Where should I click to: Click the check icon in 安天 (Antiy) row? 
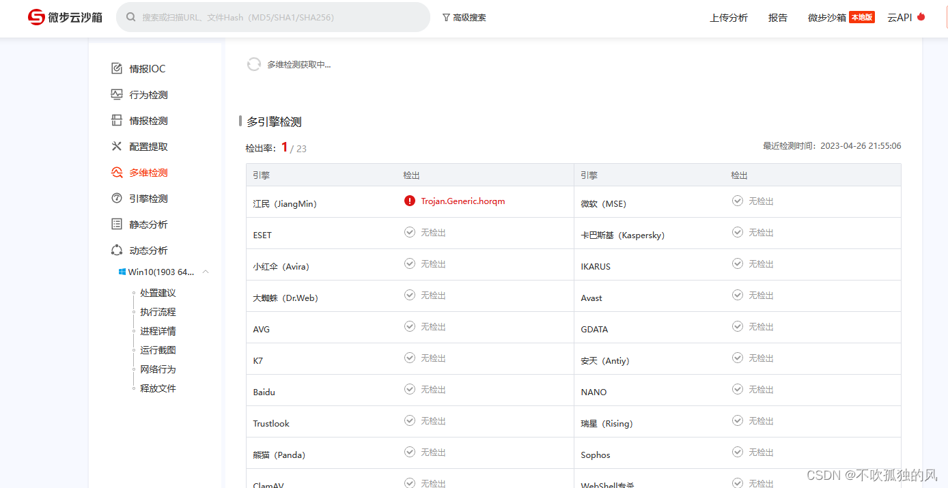pyautogui.click(x=738, y=358)
